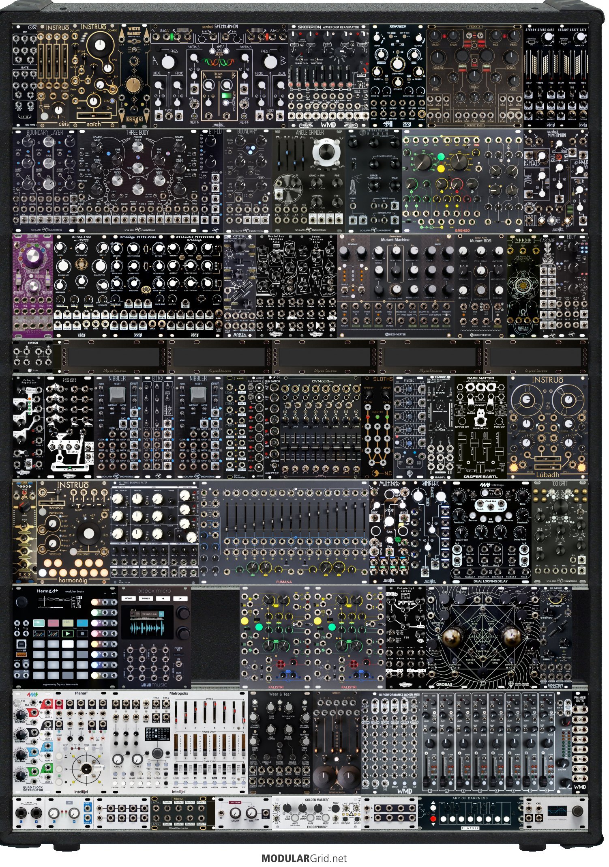
Task: Click the step button on Hermod+
Action: [x=38, y=622]
